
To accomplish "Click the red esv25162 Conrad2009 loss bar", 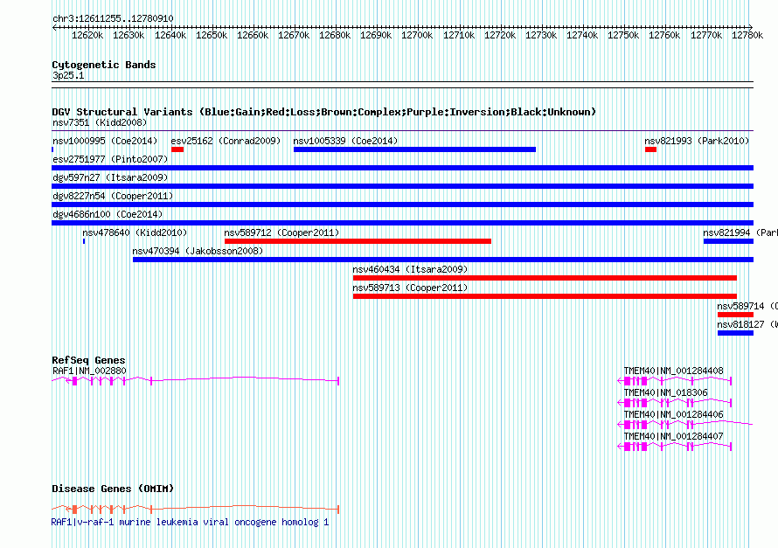I will pos(177,149).
